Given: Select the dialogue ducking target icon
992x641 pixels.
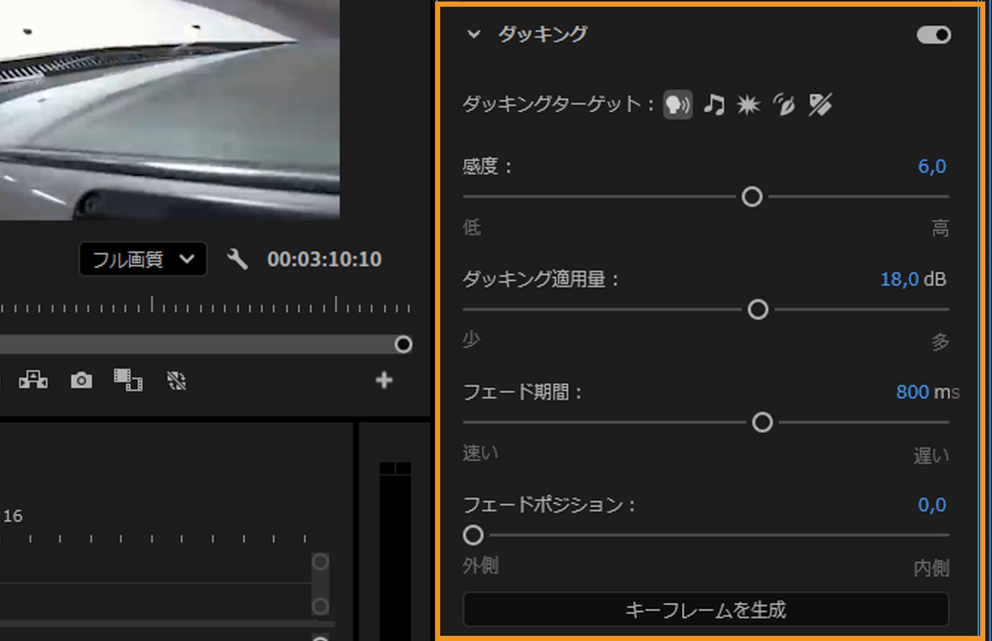Looking at the screenshot, I should tap(677, 105).
